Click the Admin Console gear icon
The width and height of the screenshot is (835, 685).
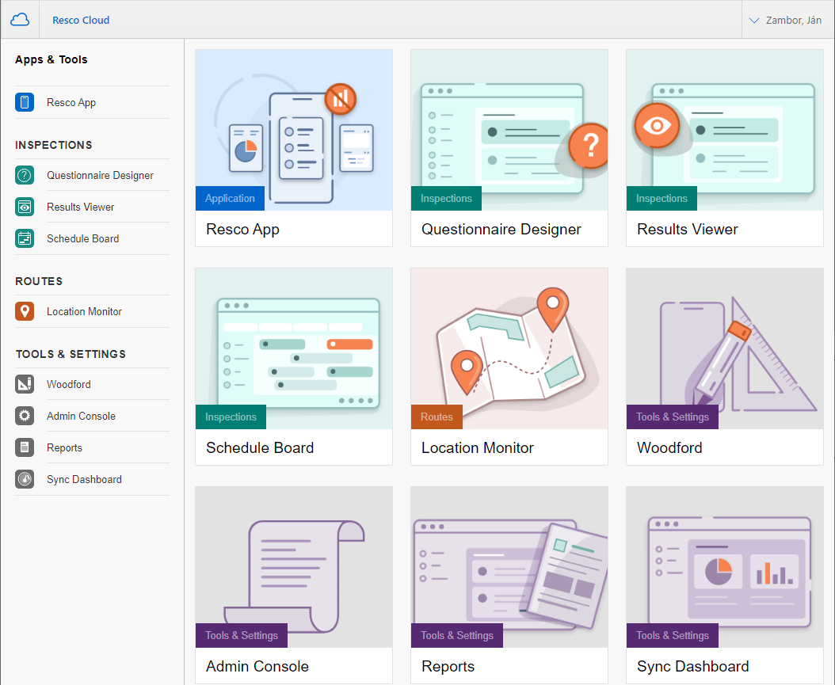[x=25, y=416]
